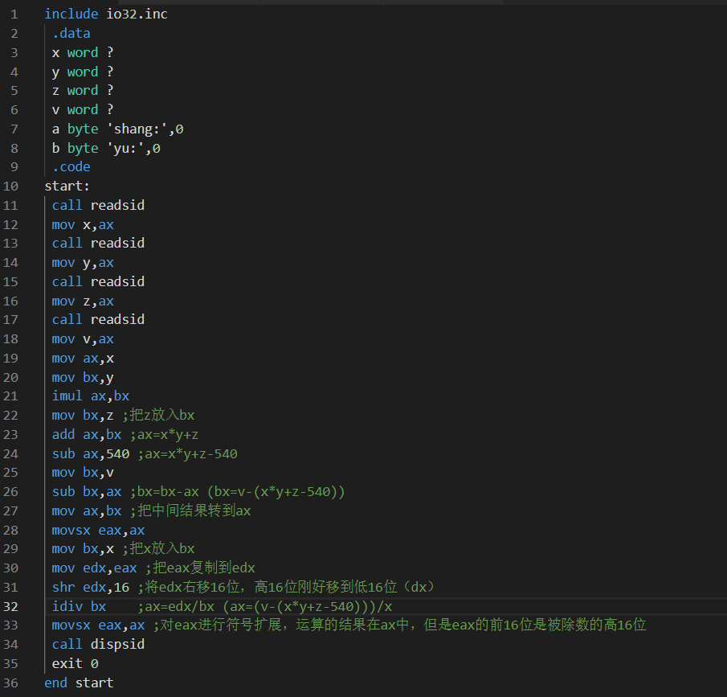Image resolution: width=727 pixels, height=697 pixels.
Task: Click line number 36 in the gutter
Action: [x=10, y=683]
